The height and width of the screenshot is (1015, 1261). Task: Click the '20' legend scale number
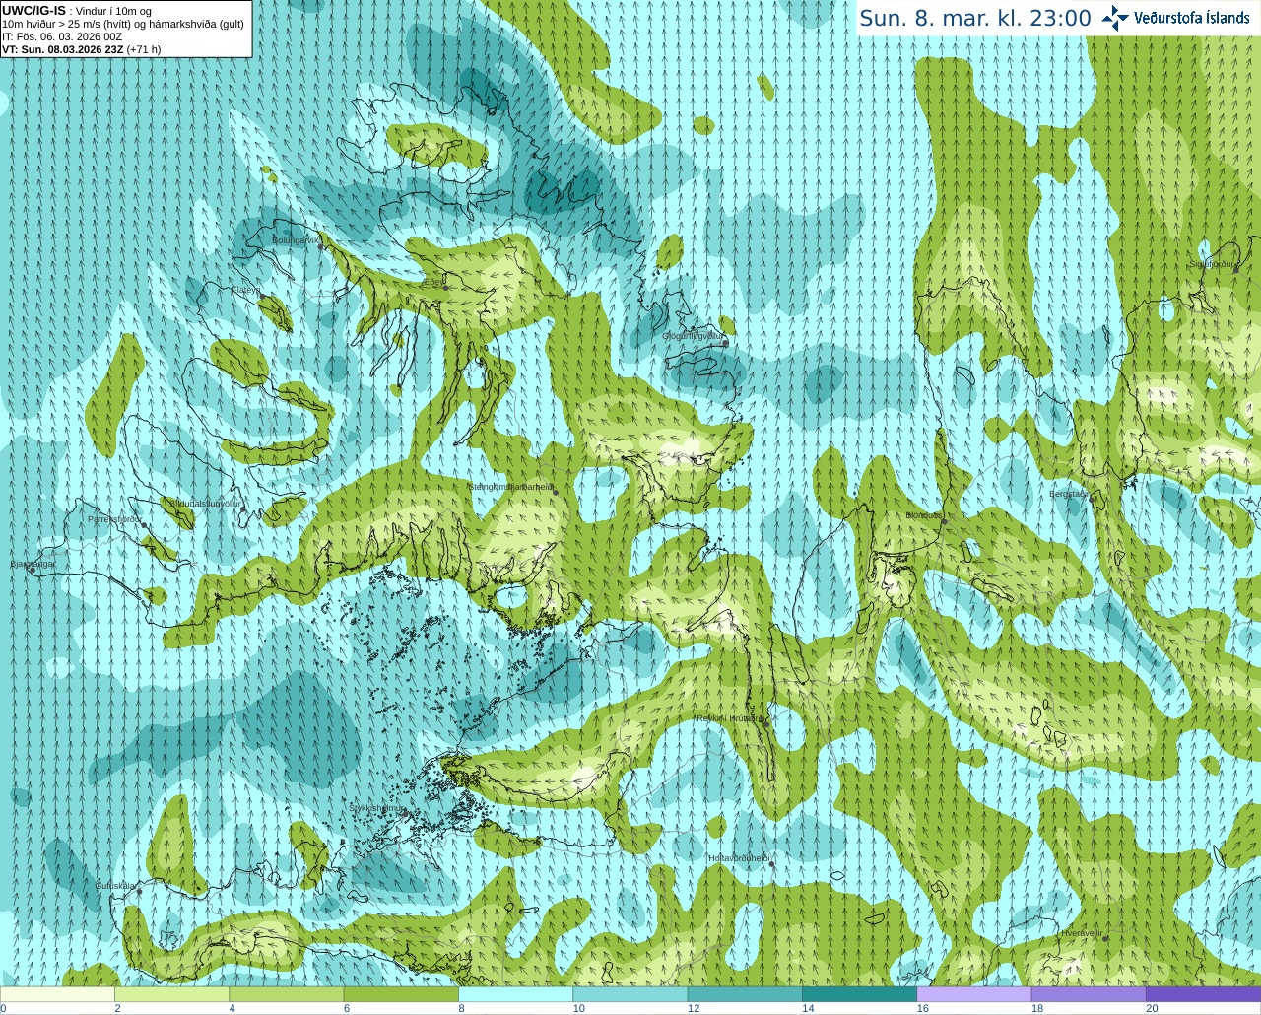click(x=1152, y=1008)
